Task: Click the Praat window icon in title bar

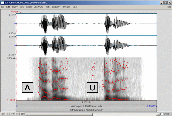Action: 2,2
